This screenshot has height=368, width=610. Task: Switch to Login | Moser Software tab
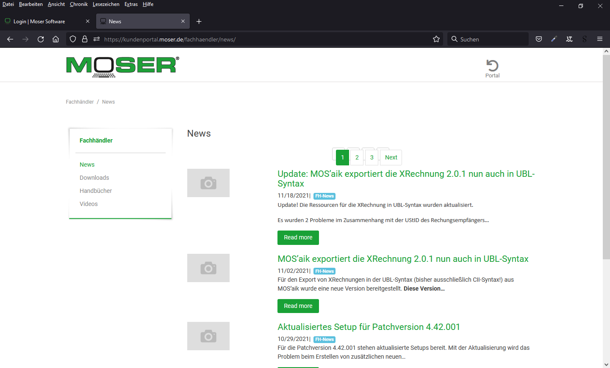point(47,21)
